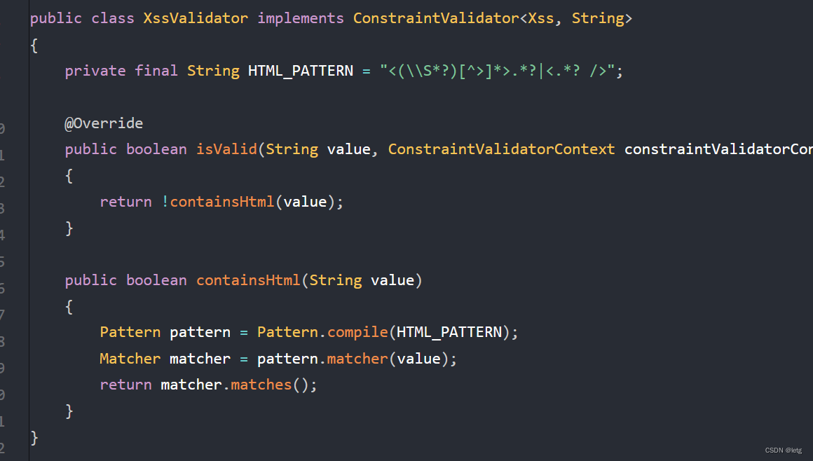Click the CSDN @letg watermark
The height and width of the screenshot is (461, 813).
(783, 450)
